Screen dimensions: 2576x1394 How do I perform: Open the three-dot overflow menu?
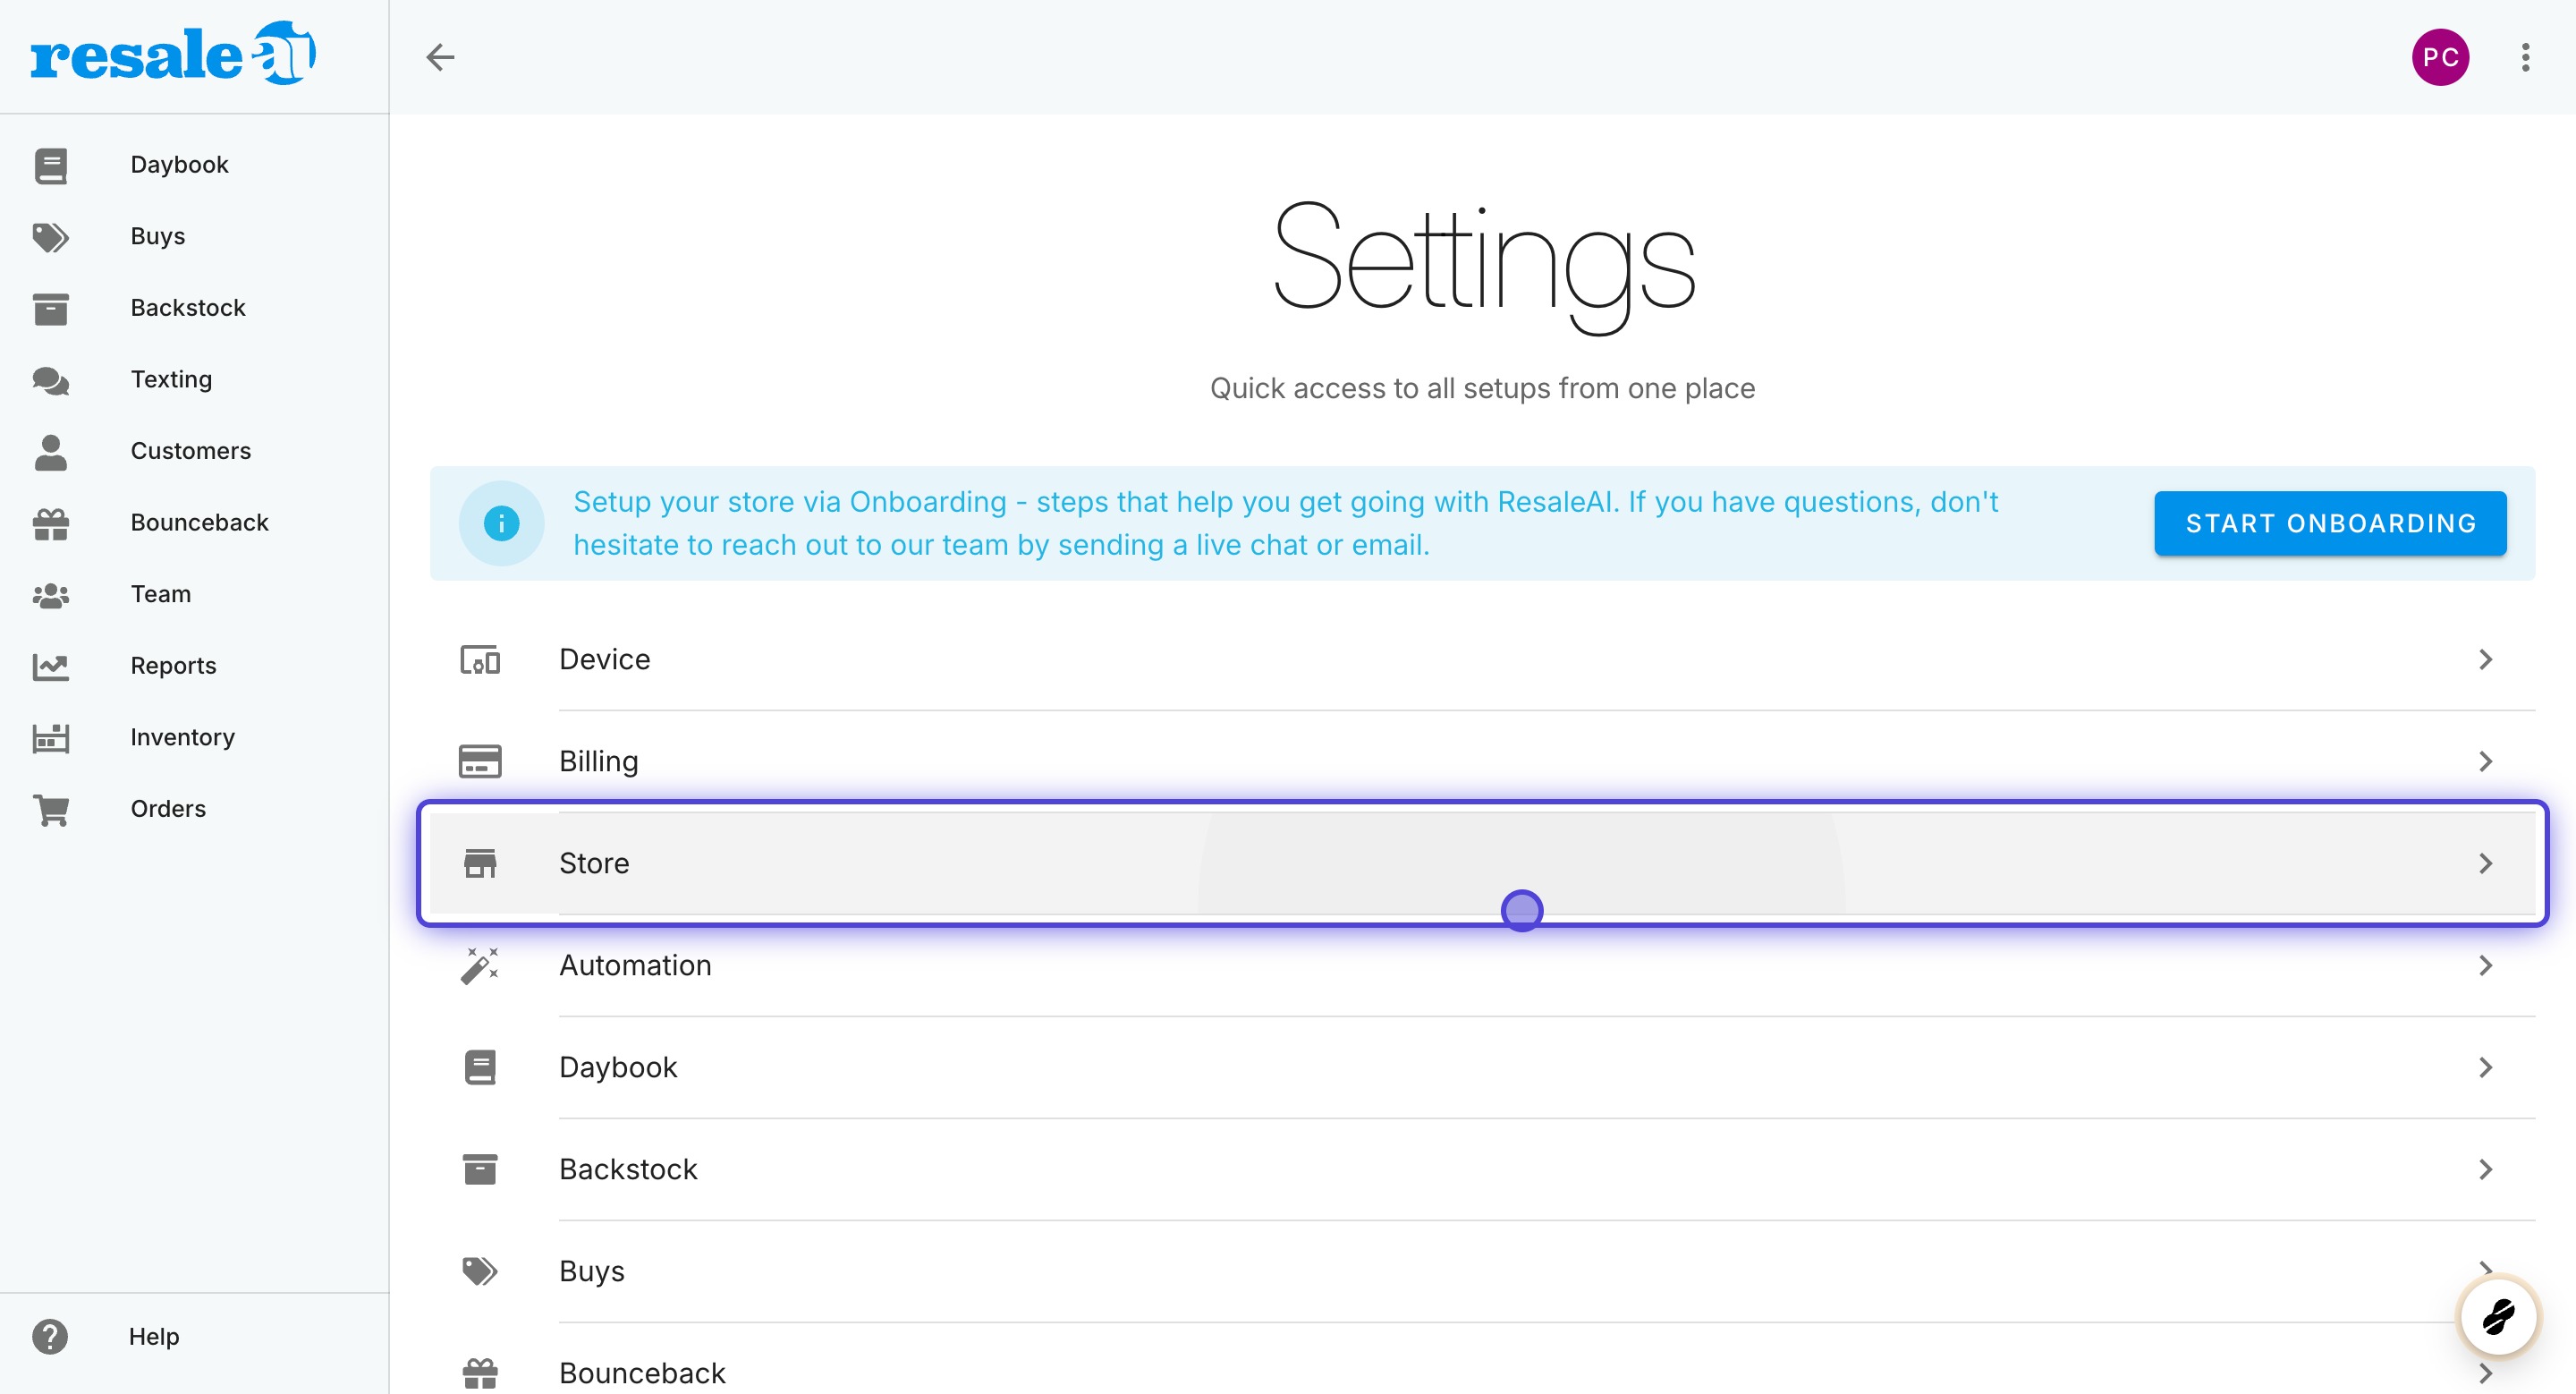coord(2525,57)
